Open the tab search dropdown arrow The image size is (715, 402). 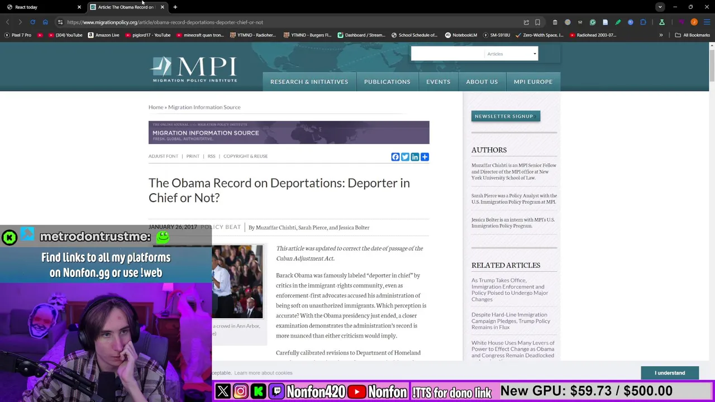(660, 7)
